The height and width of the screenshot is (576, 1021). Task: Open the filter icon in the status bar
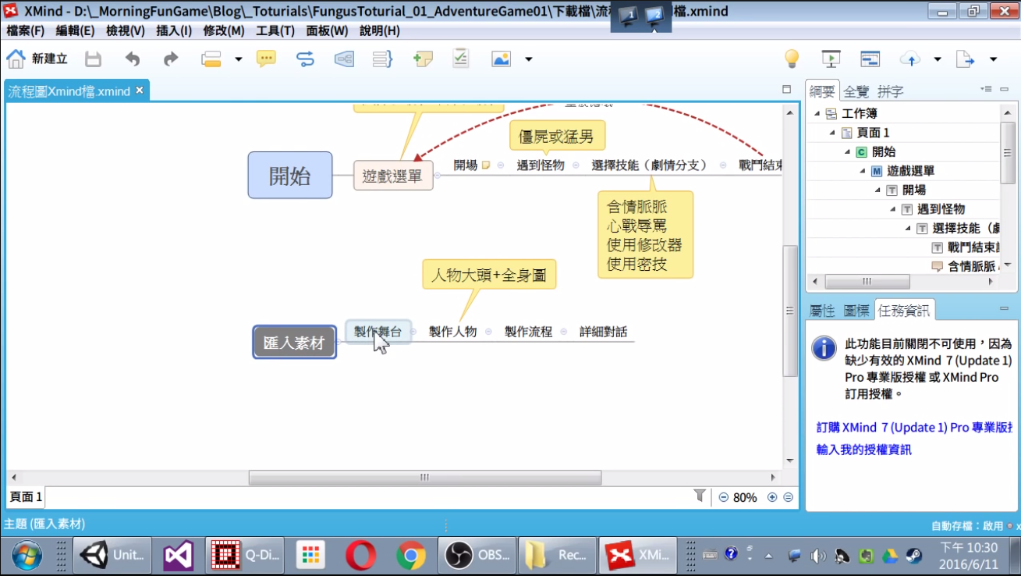point(700,496)
